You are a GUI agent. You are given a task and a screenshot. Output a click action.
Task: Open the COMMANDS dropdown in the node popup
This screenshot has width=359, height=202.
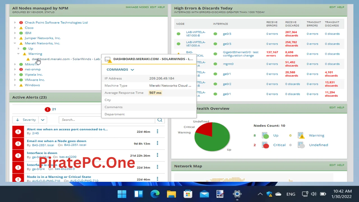click(120, 70)
